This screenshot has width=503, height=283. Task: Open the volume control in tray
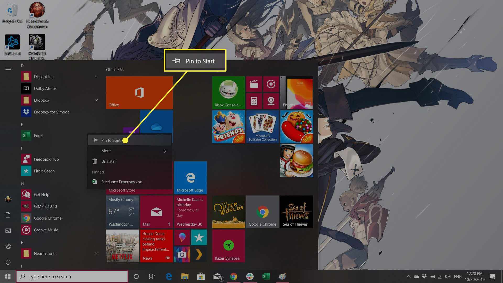pyautogui.click(x=448, y=276)
